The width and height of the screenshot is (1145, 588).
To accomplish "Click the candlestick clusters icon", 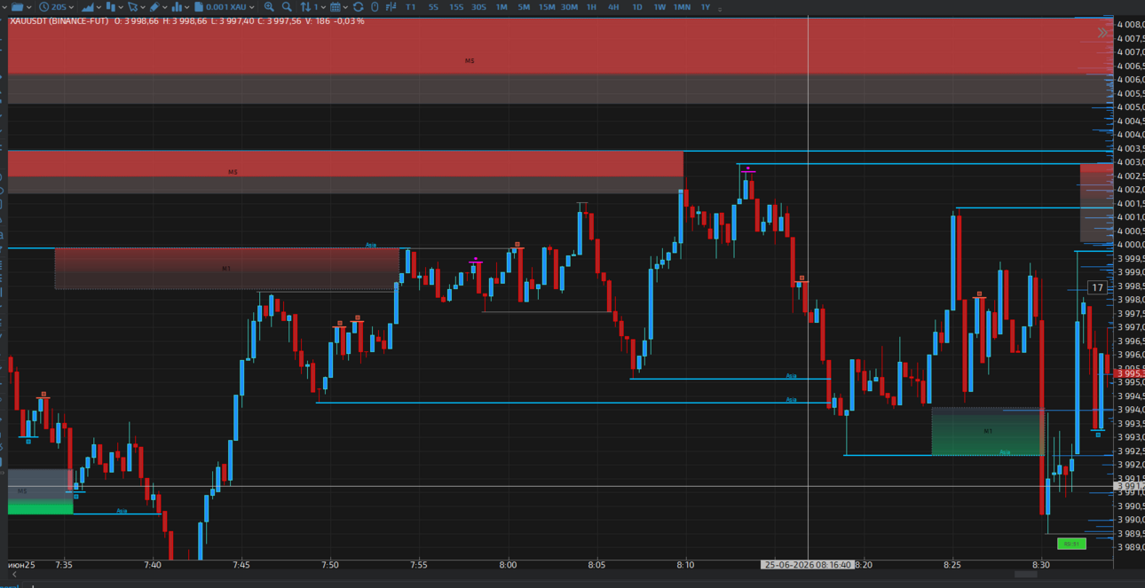I will click(x=110, y=6).
